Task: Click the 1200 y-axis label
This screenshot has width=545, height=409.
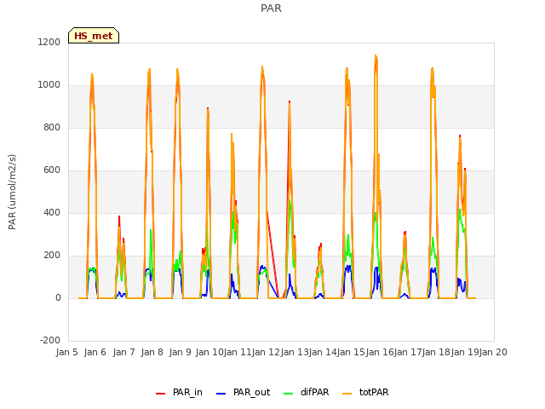Action: coord(49,42)
